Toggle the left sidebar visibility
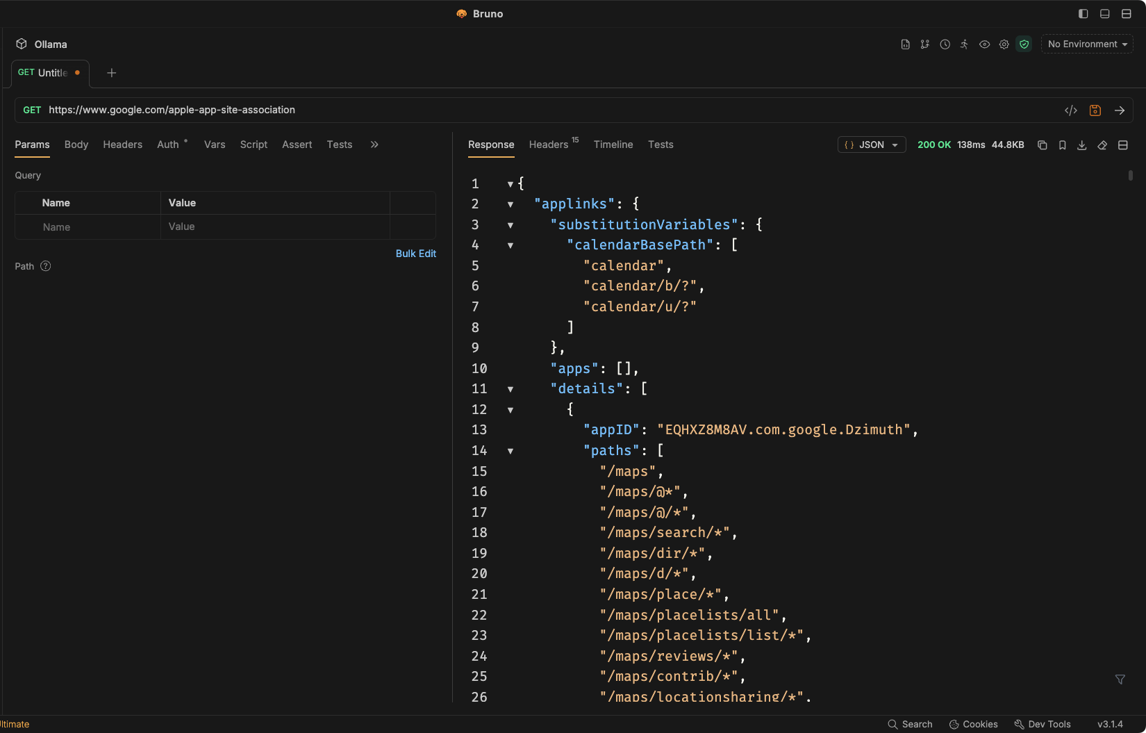1146x733 pixels. click(x=1083, y=14)
